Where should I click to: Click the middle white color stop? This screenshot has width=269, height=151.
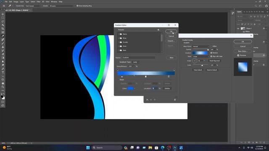146,76
